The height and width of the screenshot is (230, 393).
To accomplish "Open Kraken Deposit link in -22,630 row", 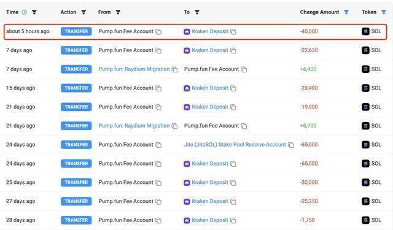I will pos(210,50).
